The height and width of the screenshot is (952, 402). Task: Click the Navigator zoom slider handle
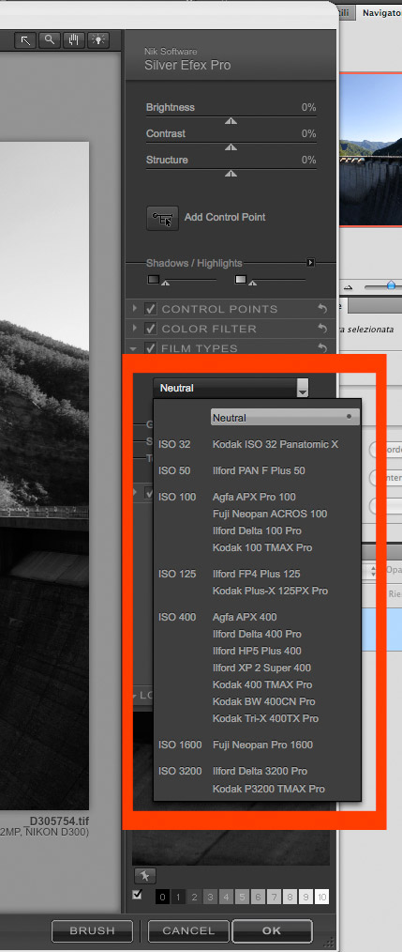tap(391, 284)
